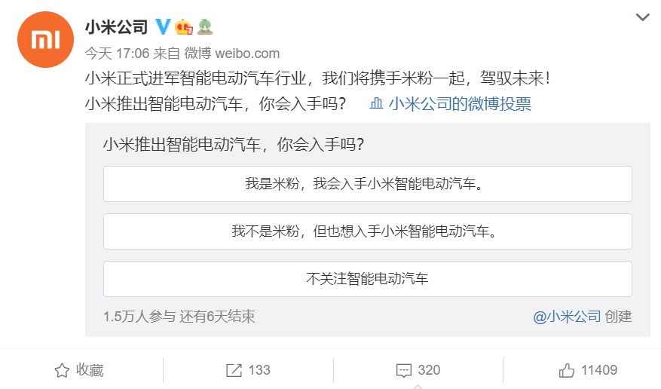This screenshot has width=661, height=389.
Task: Expand the post options chevron menu
Action: [642, 17]
